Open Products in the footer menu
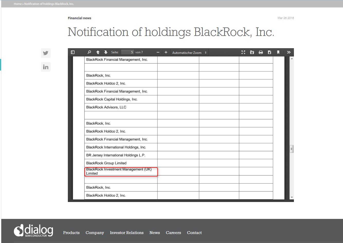This screenshot has height=243, width=343. 71,233
